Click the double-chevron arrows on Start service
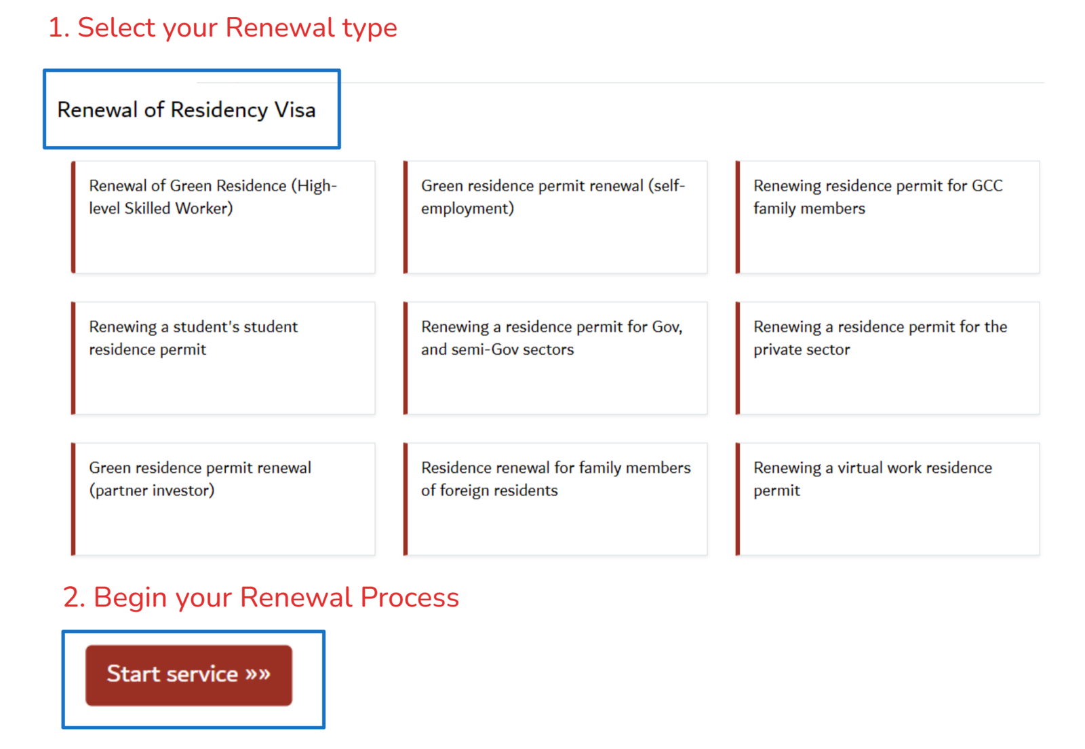Screen dimensions: 1085x749 [258, 674]
